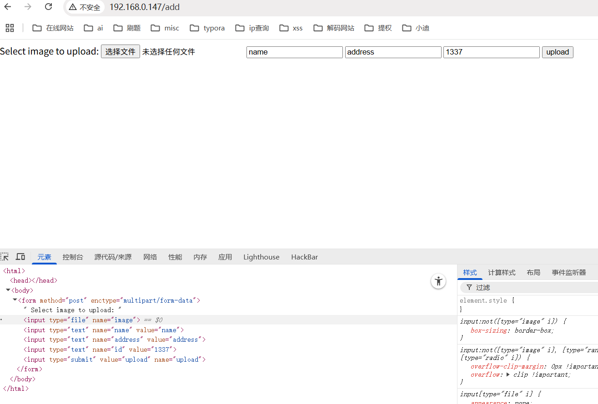Click the accessibility tree floating button

(438, 281)
